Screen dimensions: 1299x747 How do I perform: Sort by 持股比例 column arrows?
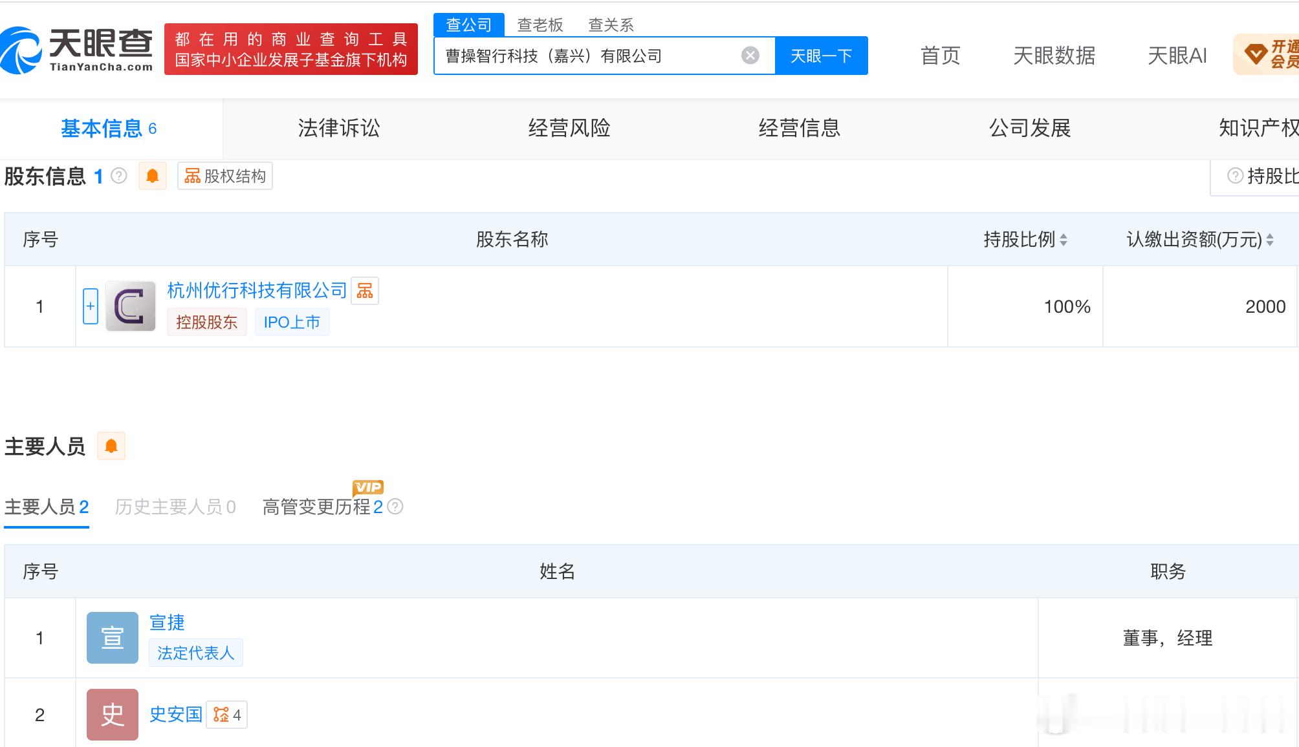1064,240
